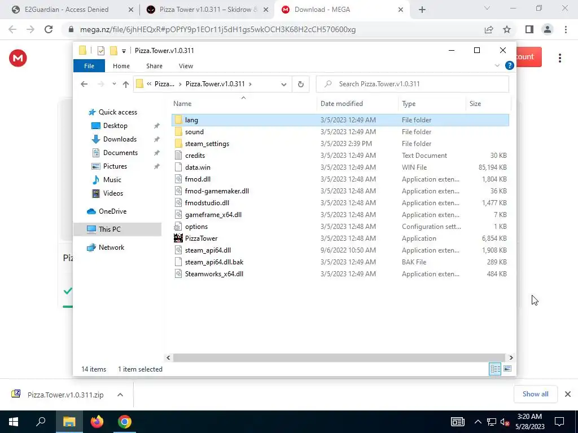Click the credits text document icon
This screenshot has height=433, width=578.
click(x=178, y=156)
